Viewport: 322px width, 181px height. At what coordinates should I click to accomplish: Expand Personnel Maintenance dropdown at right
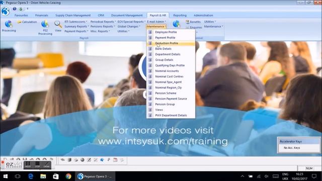tap(213, 27)
